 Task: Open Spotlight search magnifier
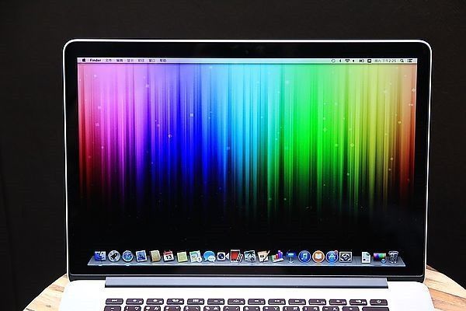(402, 61)
